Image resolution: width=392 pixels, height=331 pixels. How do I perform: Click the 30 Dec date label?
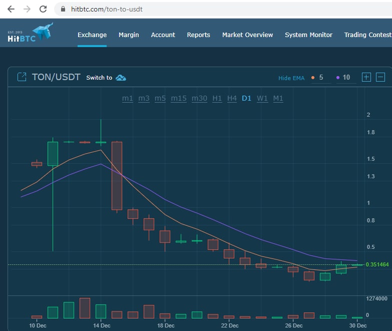pos(358,325)
